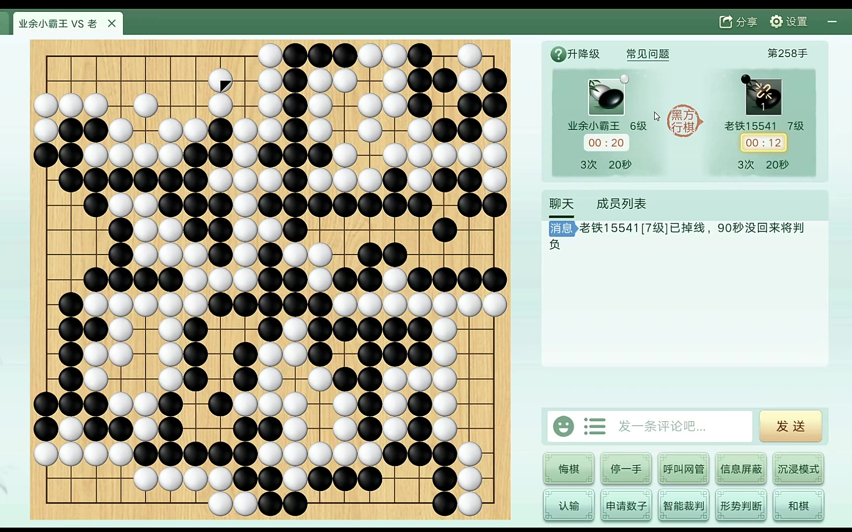852x532 pixels.
Task: Click 老铁15541 player avatar
Action: pyautogui.click(x=763, y=97)
